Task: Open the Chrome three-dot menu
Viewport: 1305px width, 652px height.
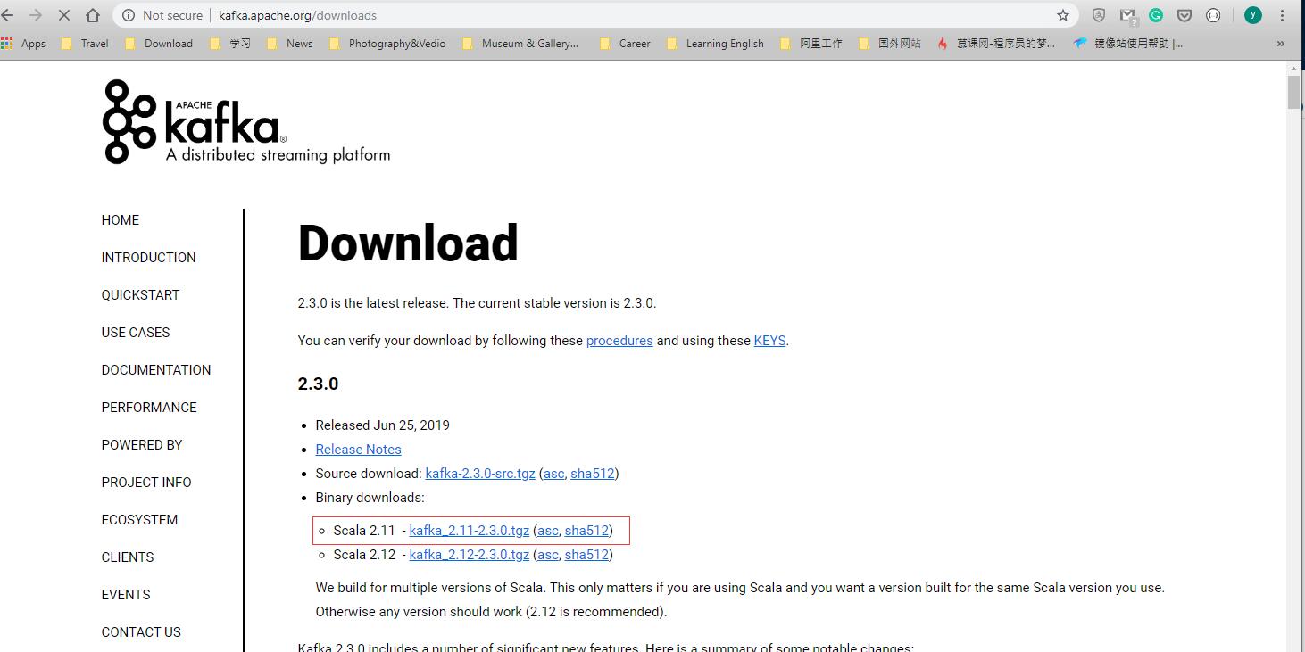Action: 1284,15
